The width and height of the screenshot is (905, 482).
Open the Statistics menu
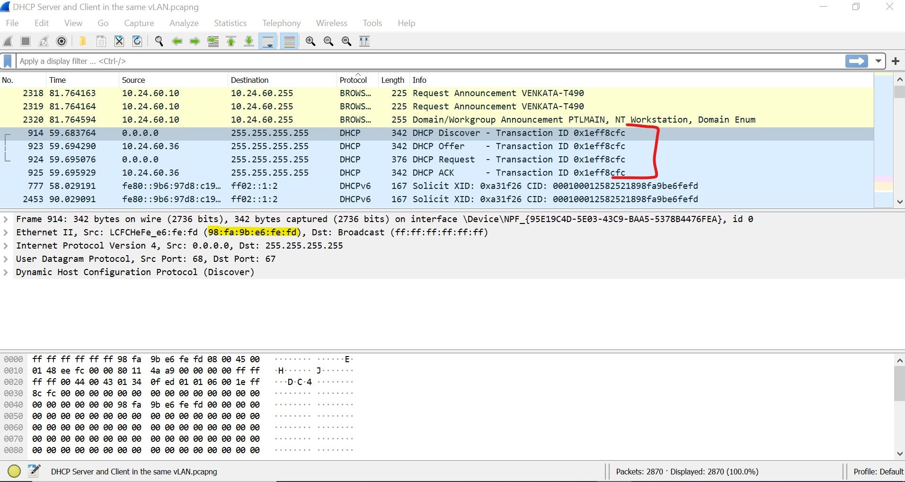point(230,23)
